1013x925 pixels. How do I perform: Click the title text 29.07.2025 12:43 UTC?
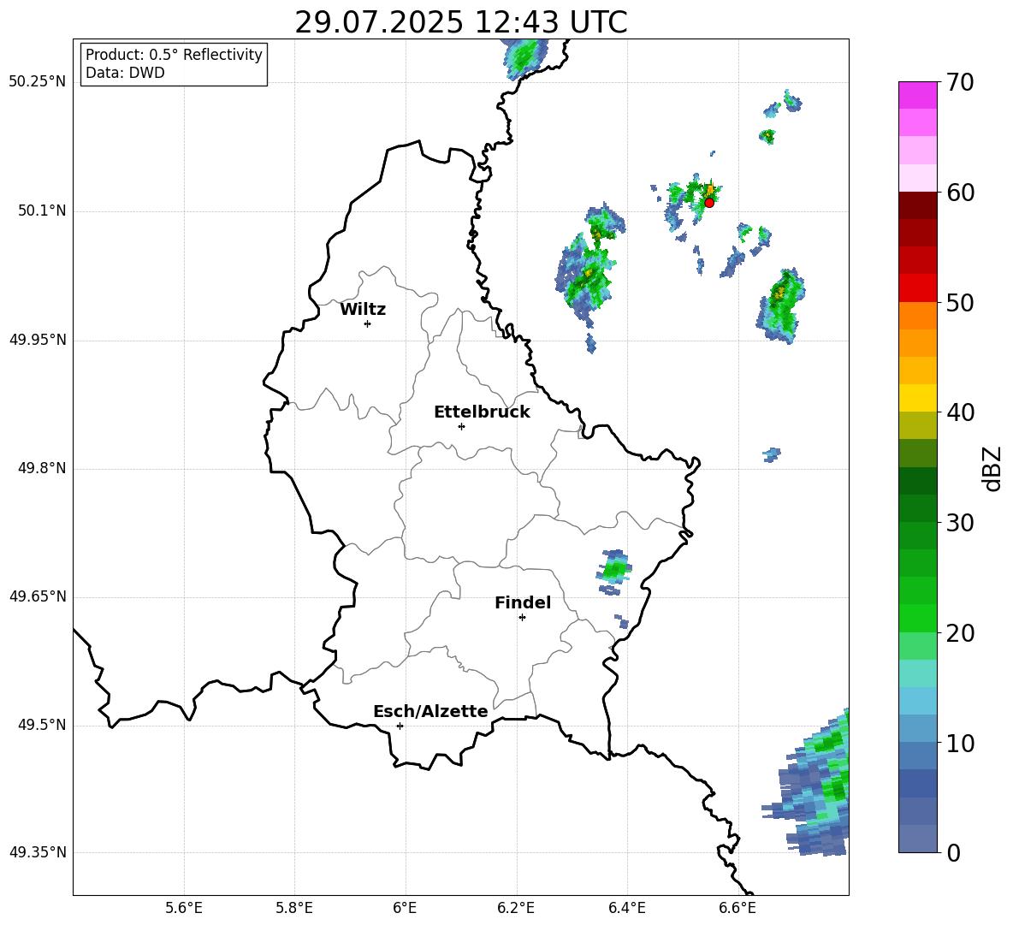coord(461,22)
